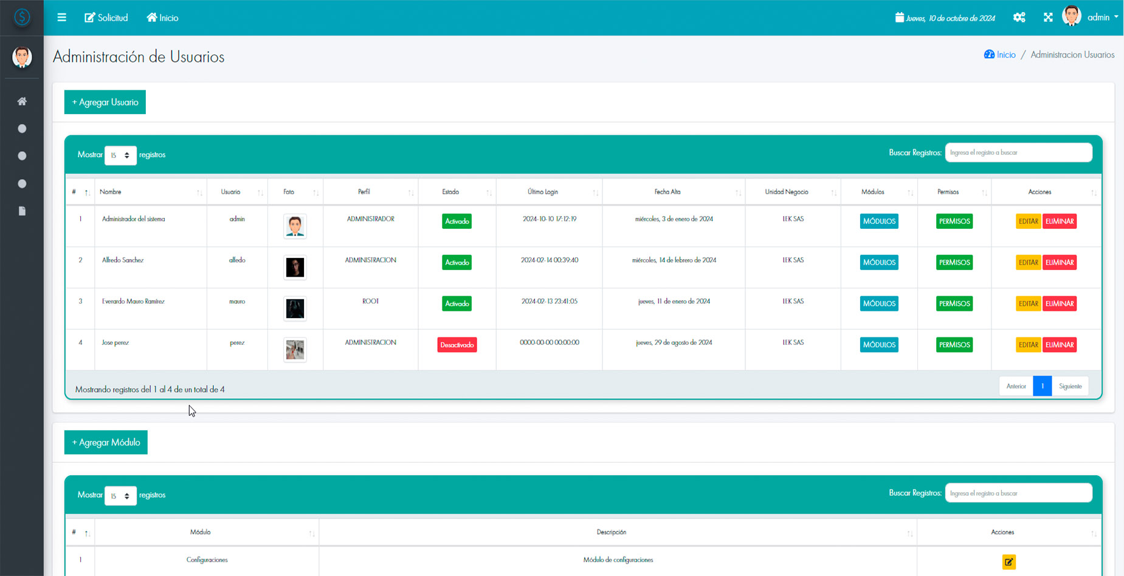Click the document icon in left sidebar
This screenshot has height=576, width=1124.
[x=22, y=211]
